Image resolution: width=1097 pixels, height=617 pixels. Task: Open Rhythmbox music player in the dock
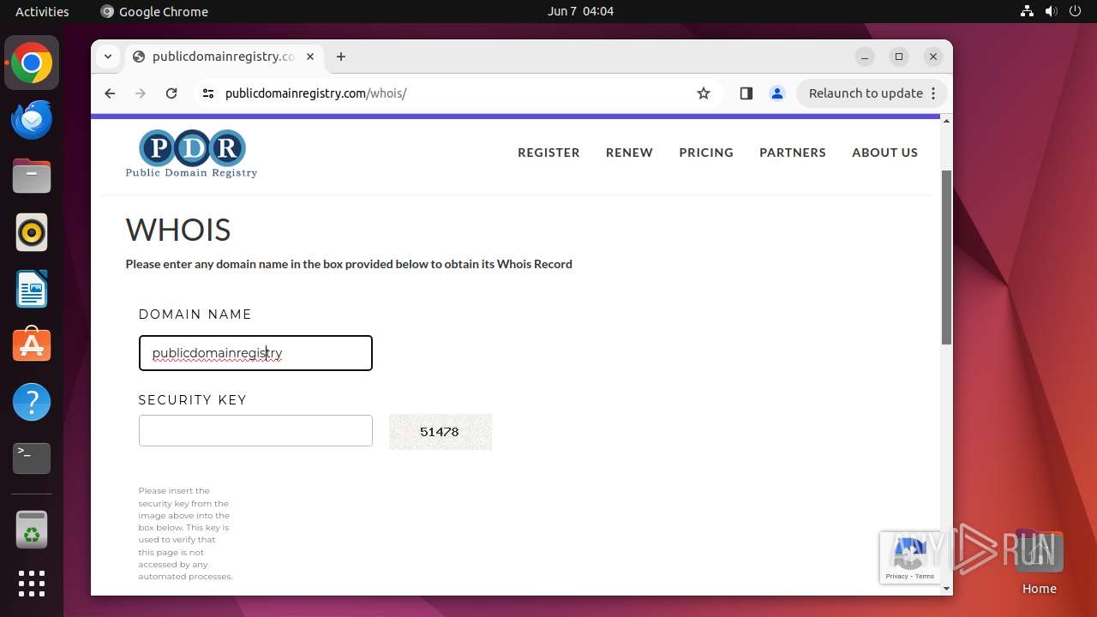32,232
